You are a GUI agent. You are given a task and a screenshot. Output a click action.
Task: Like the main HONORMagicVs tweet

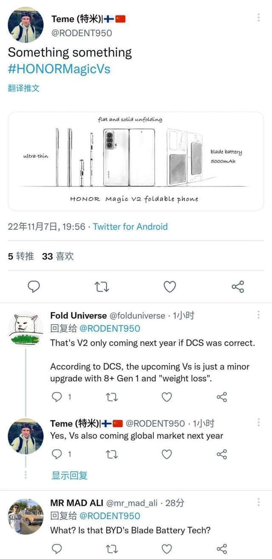tap(170, 287)
